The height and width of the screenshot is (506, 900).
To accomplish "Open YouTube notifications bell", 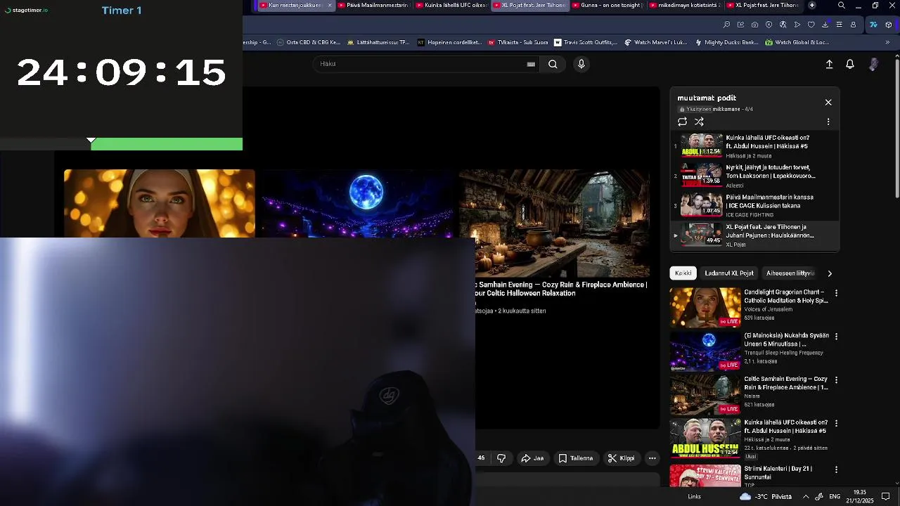I will (x=850, y=64).
